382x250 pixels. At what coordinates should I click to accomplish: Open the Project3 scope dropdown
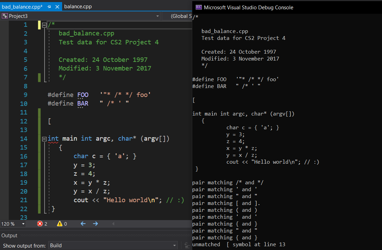pos(157,16)
